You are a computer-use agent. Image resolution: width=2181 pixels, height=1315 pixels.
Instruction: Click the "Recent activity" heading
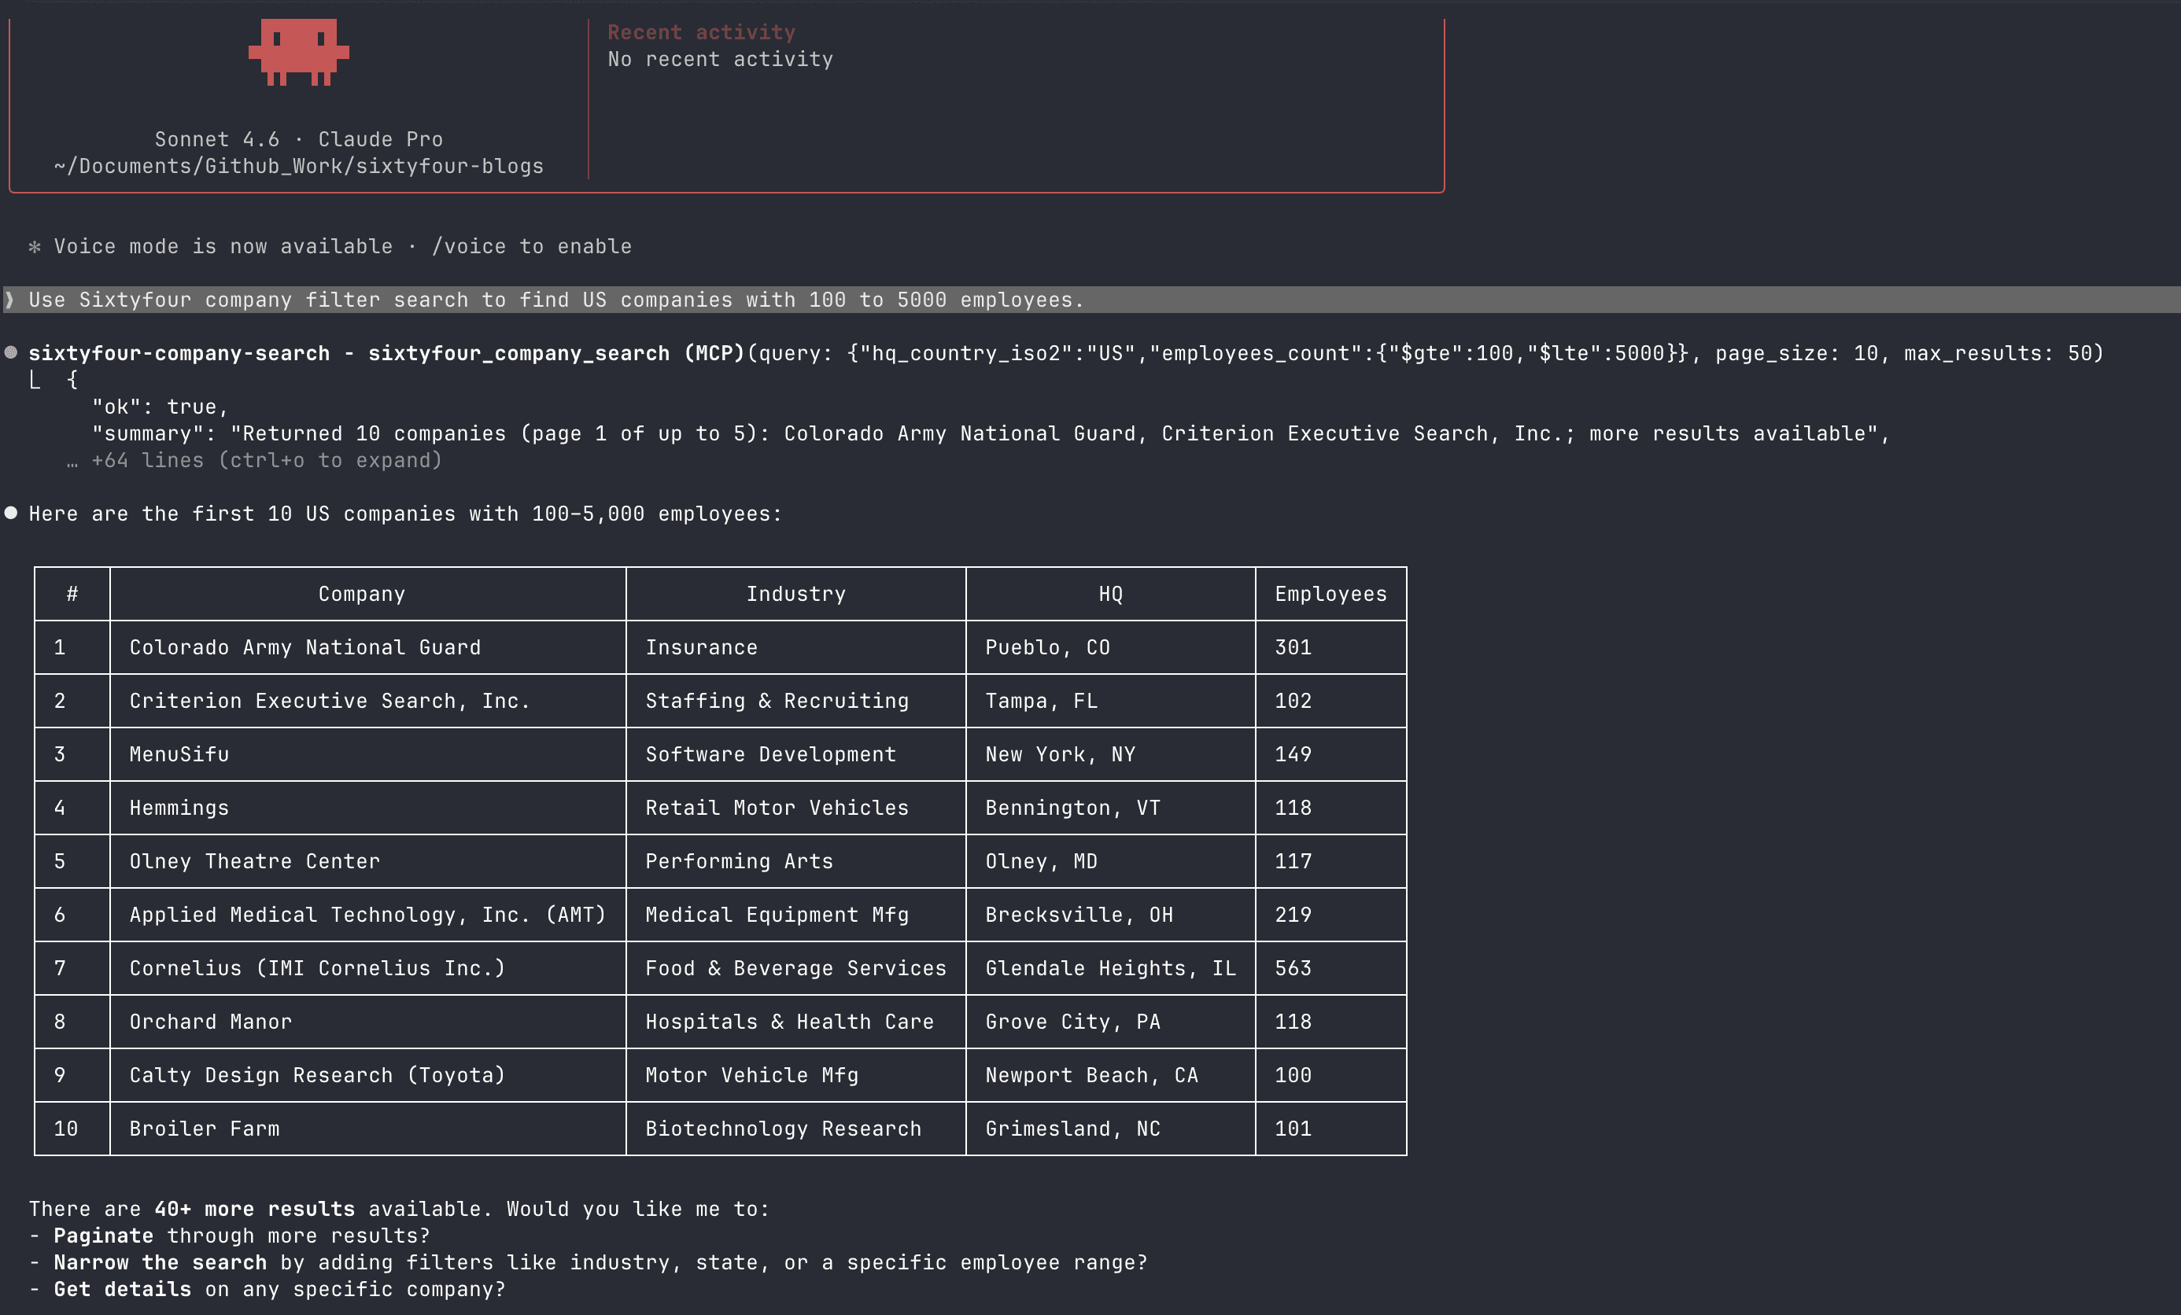(x=701, y=33)
